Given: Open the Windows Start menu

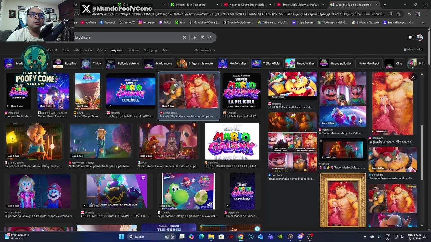Looking at the screenshot, I should (121, 237).
